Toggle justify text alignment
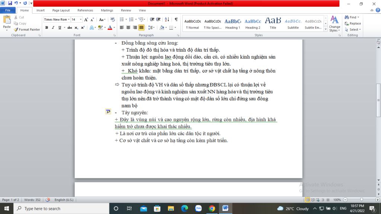 [x=141, y=27]
